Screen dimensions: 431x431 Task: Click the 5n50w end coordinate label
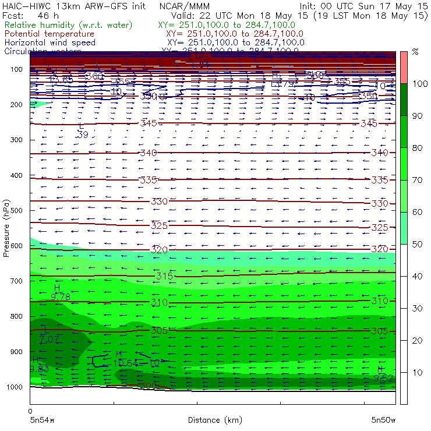tap(383, 420)
